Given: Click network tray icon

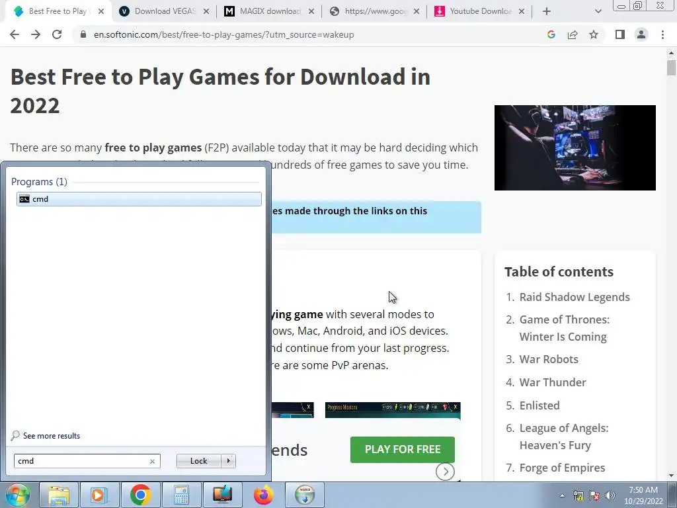Looking at the screenshot, I should [x=578, y=495].
